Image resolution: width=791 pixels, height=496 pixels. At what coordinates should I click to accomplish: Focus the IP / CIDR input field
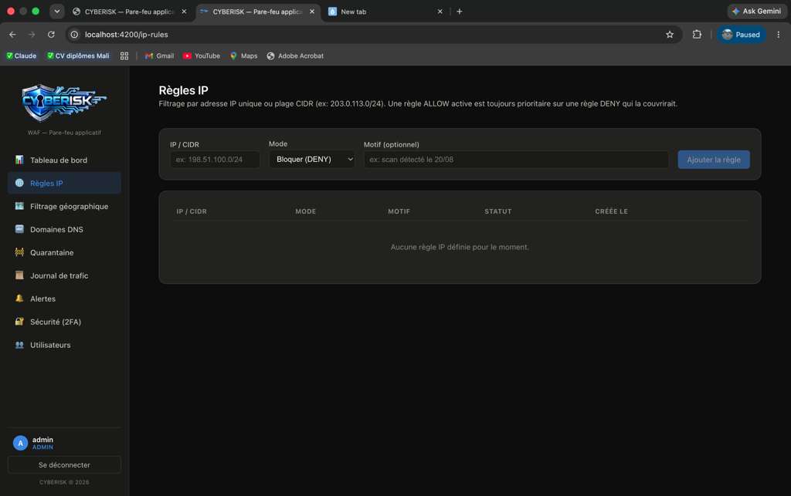215,160
